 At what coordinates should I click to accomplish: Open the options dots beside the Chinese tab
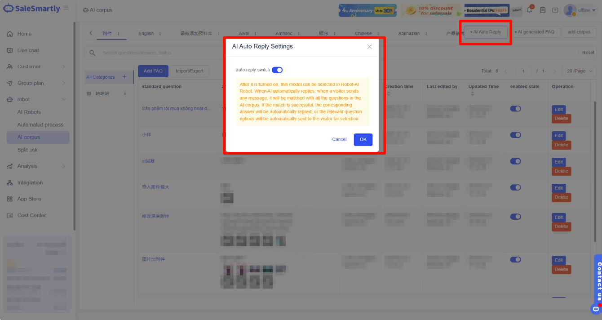(x=378, y=34)
